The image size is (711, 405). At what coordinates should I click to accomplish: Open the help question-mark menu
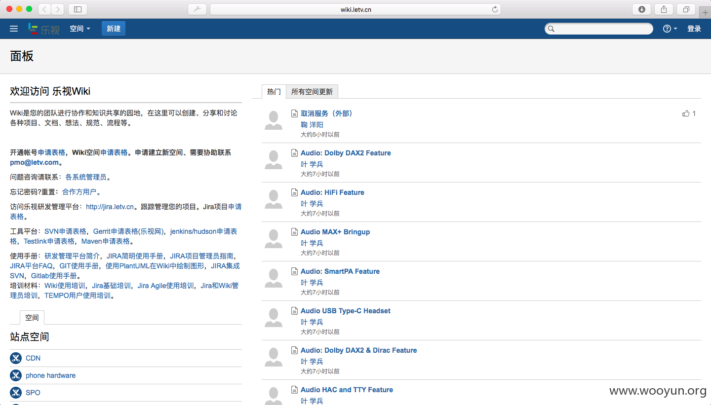click(670, 29)
